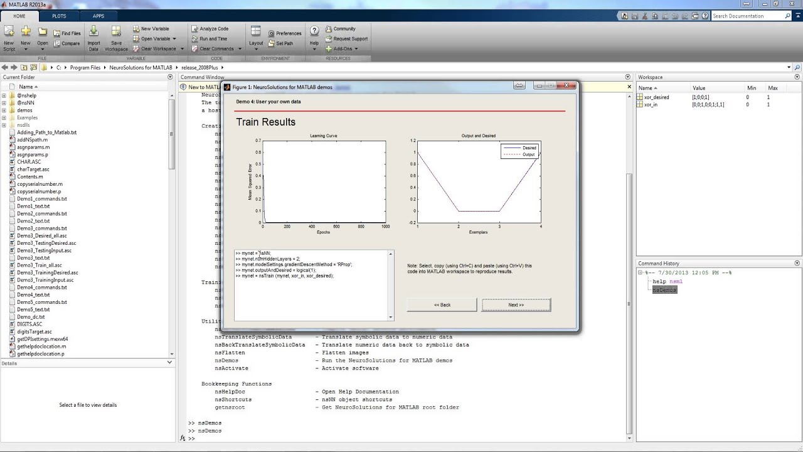Viewport: 803px width, 452px height.
Task: Select the xor_desired workspace variable
Action: coord(656,97)
